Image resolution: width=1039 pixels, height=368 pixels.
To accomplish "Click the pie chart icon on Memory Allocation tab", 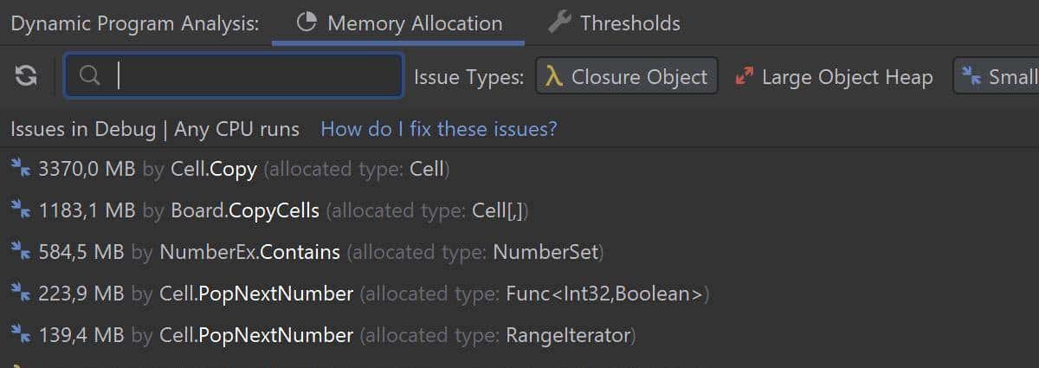I will pyautogui.click(x=307, y=23).
